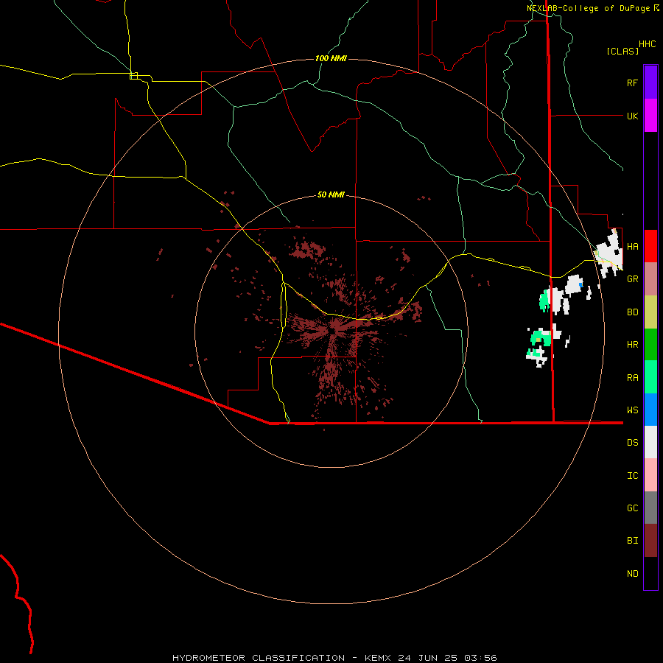Click the RF legend label

(633, 83)
